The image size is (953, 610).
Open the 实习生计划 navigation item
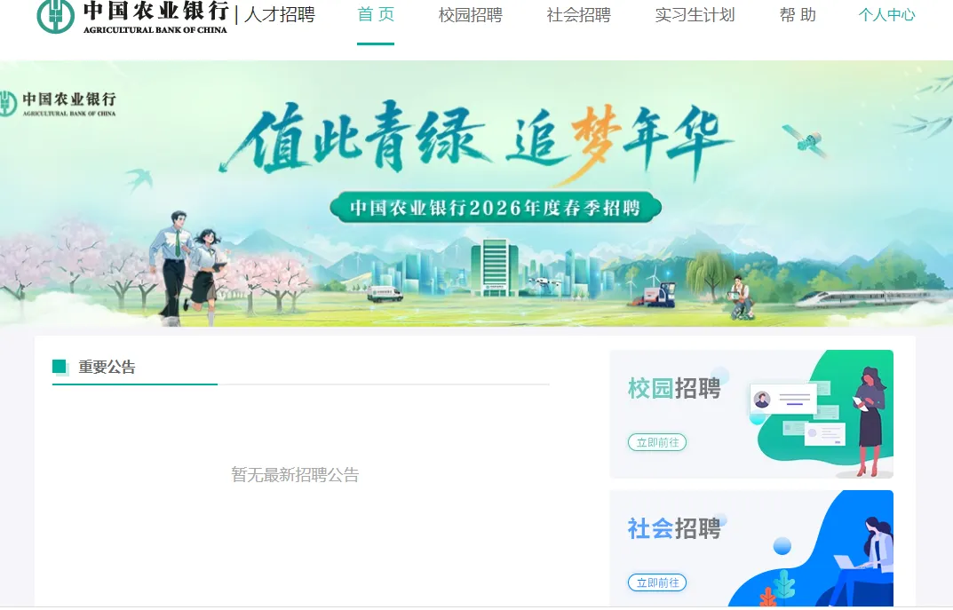point(695,14)
